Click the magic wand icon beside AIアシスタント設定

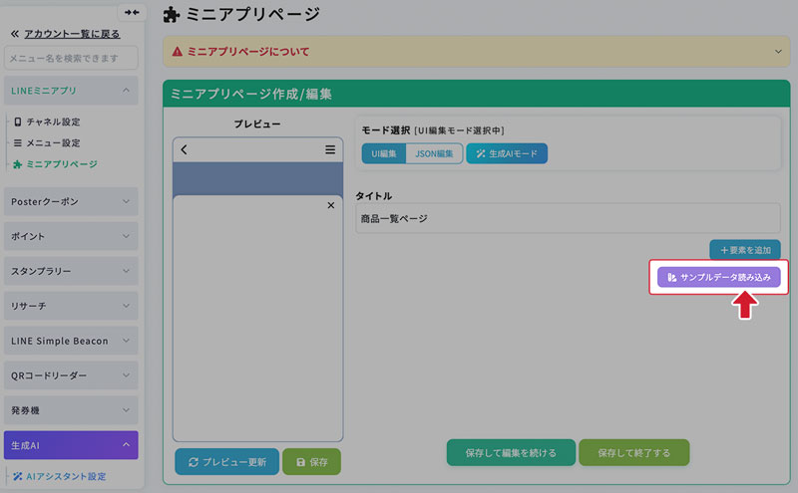coord(18,476)
